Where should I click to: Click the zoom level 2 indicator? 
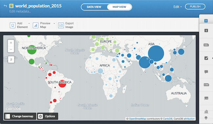(11, 59)
